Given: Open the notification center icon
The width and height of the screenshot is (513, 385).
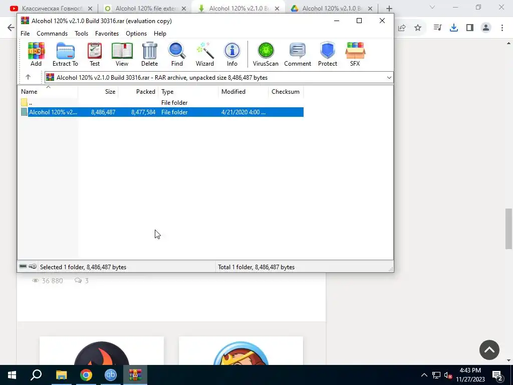Looking at the screenshot, I should (497, 375).
